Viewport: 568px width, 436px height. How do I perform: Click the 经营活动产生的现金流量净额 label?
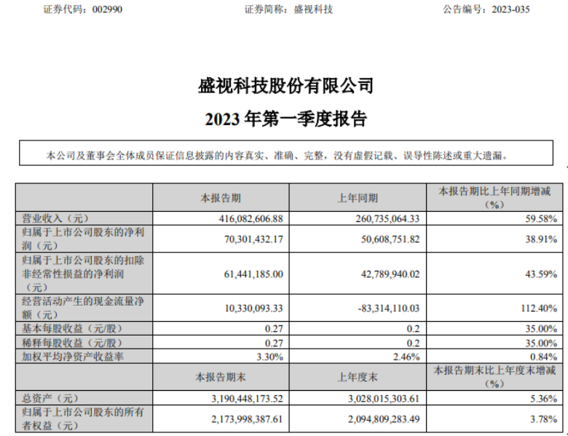(83, 308)
